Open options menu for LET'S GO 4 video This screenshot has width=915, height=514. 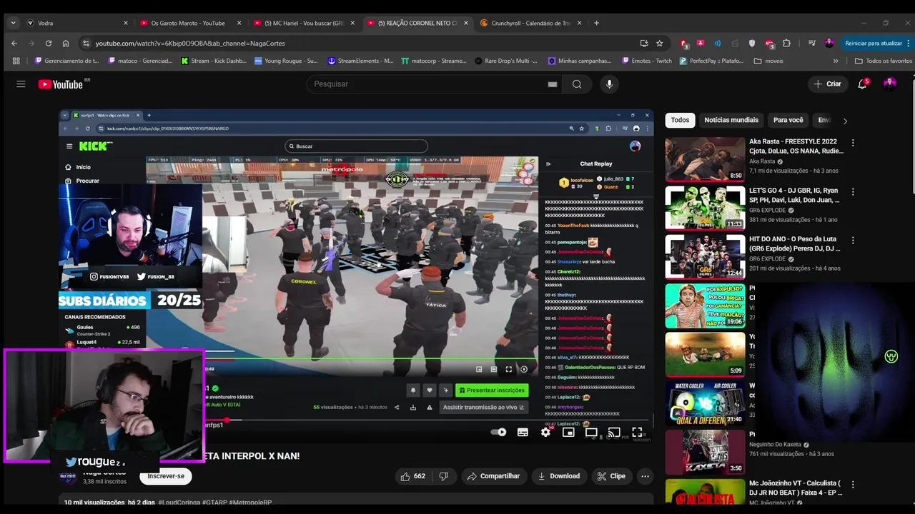[x=853, y=191]
